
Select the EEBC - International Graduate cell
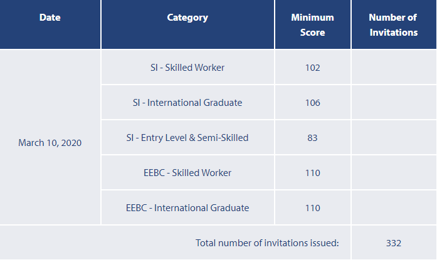187,208
